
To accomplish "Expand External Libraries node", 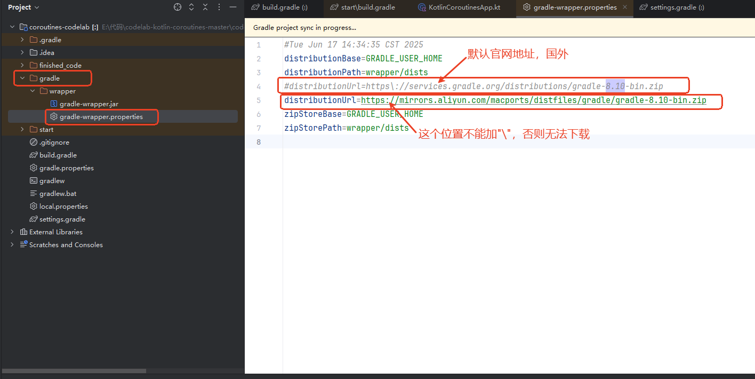I will [12, 232].
